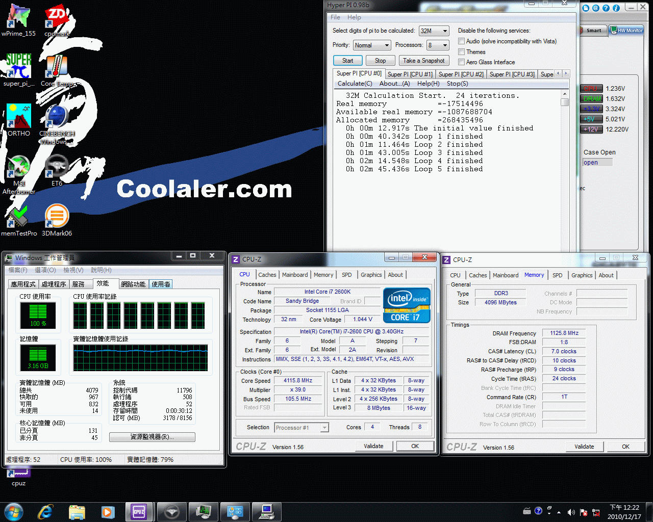Screen dimensions: 653x522
Task: Select the About tab in left CPU-Z
Action: (x=395, y=275)
